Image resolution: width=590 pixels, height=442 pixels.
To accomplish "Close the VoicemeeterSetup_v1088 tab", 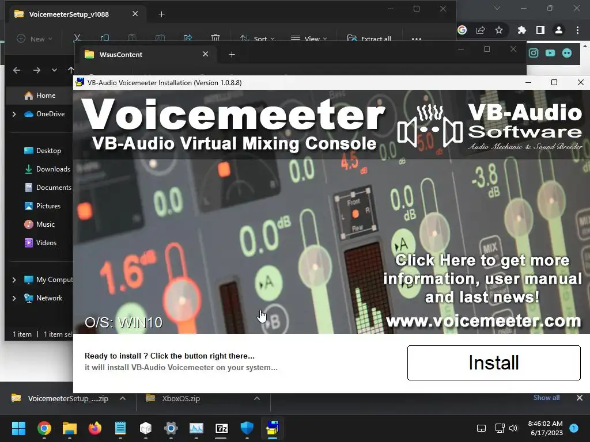I will [135, 14].
